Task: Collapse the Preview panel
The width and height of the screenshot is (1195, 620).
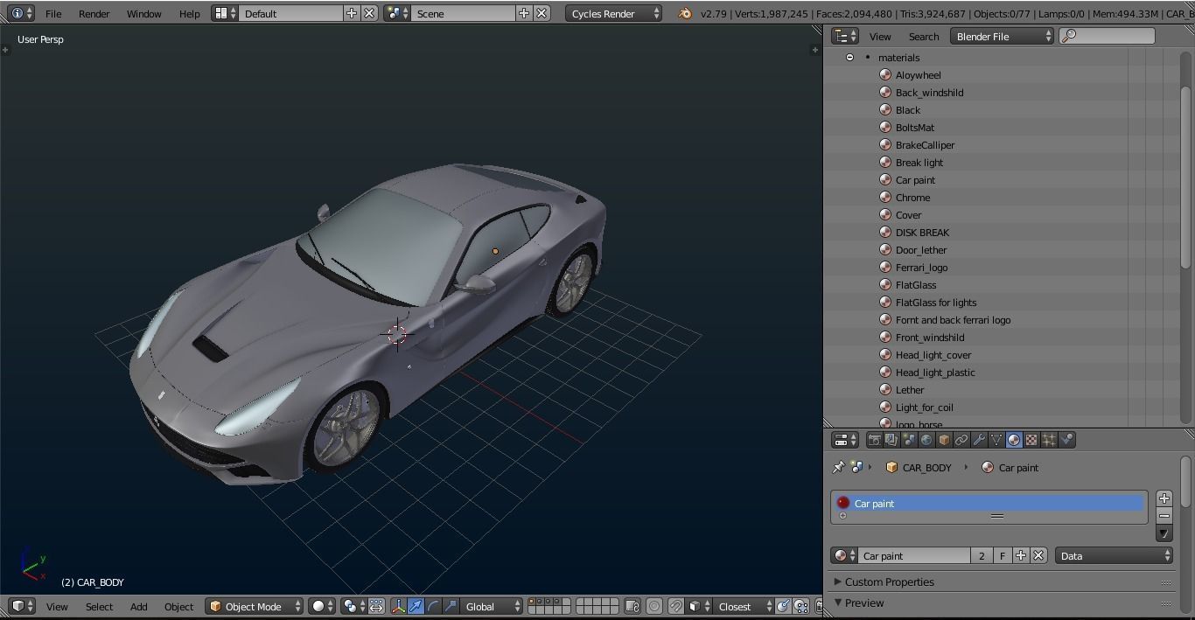Action: pos(863,603)
